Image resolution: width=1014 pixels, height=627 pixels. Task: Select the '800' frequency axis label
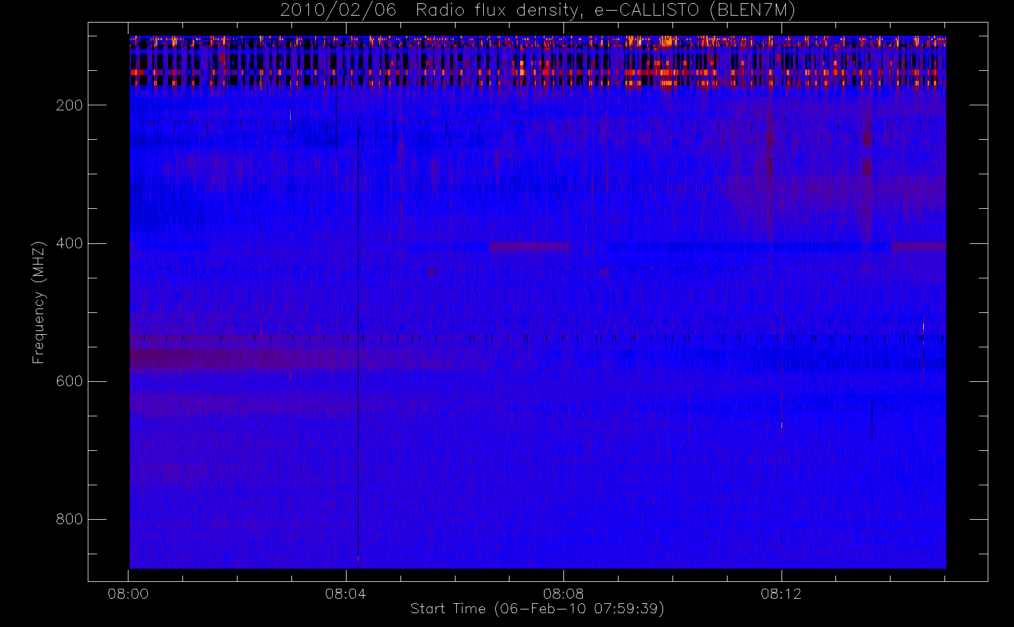tap(69, 519)
